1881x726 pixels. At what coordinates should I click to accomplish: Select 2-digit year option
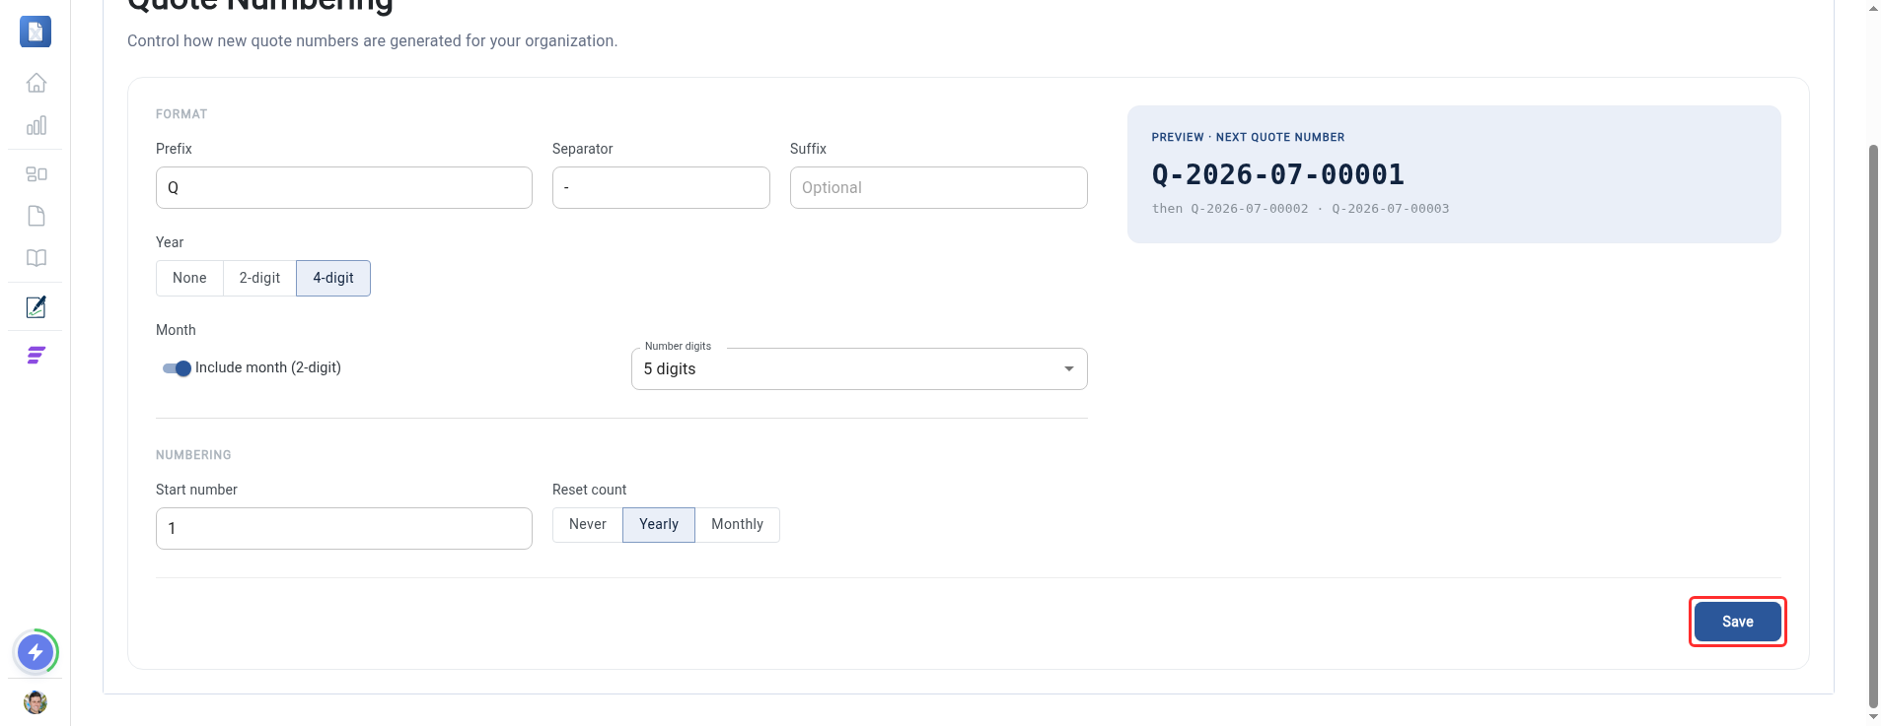coord(259,278)
